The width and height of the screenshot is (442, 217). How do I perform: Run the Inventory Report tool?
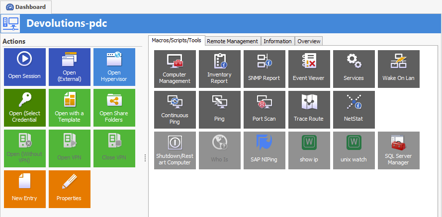click(219, 69)
